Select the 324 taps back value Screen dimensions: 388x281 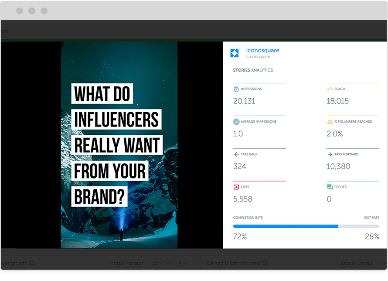pyautogui.click(x=239, y=166)
